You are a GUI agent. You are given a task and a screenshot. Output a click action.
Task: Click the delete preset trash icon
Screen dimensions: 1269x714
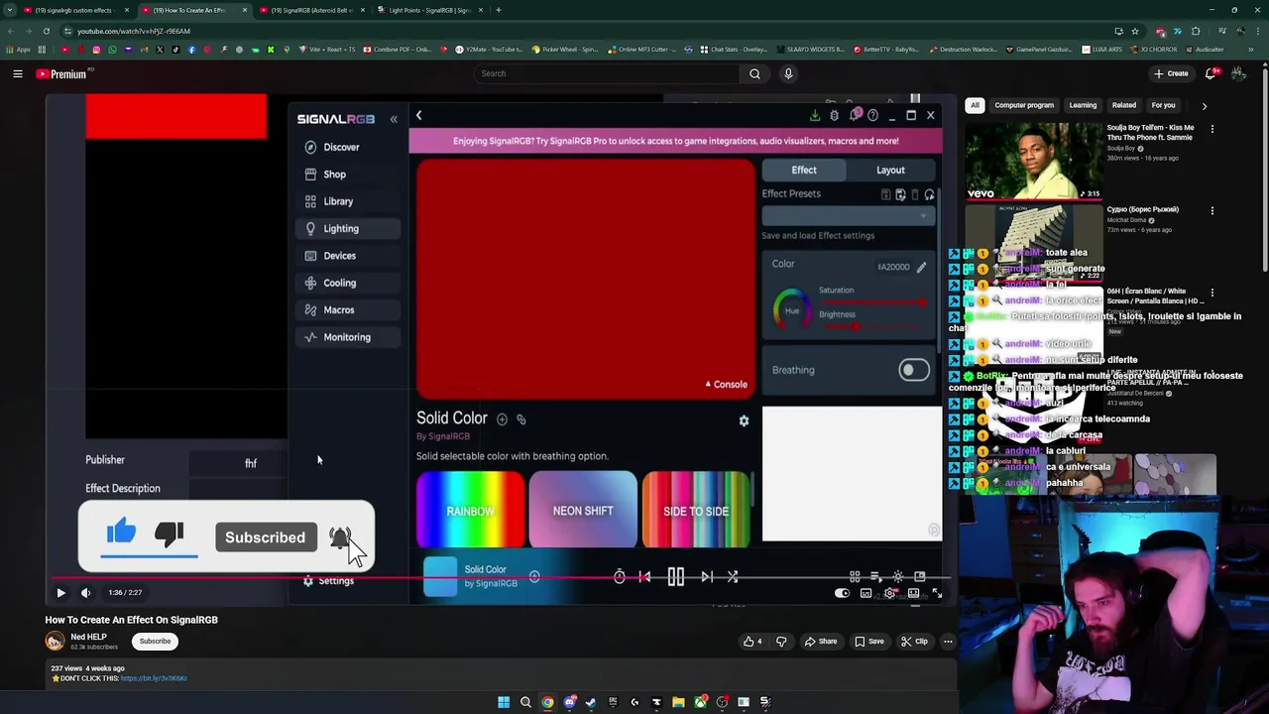(915, 194)
